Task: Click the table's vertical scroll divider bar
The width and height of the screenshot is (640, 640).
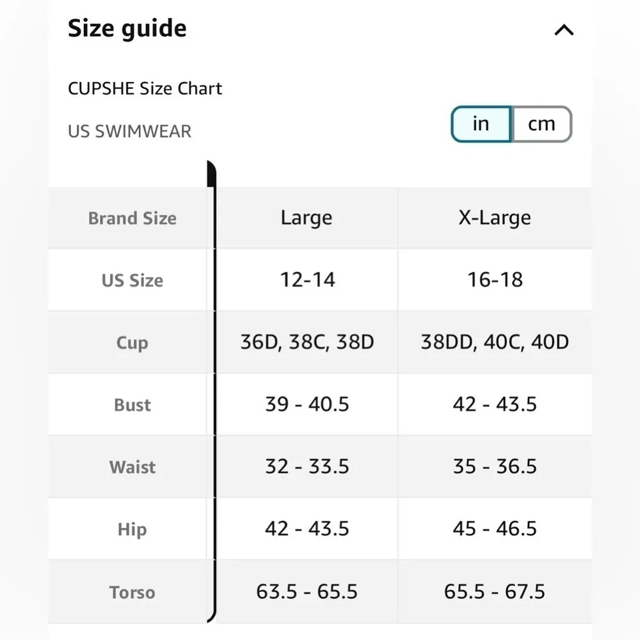Action: click(212, 390)
